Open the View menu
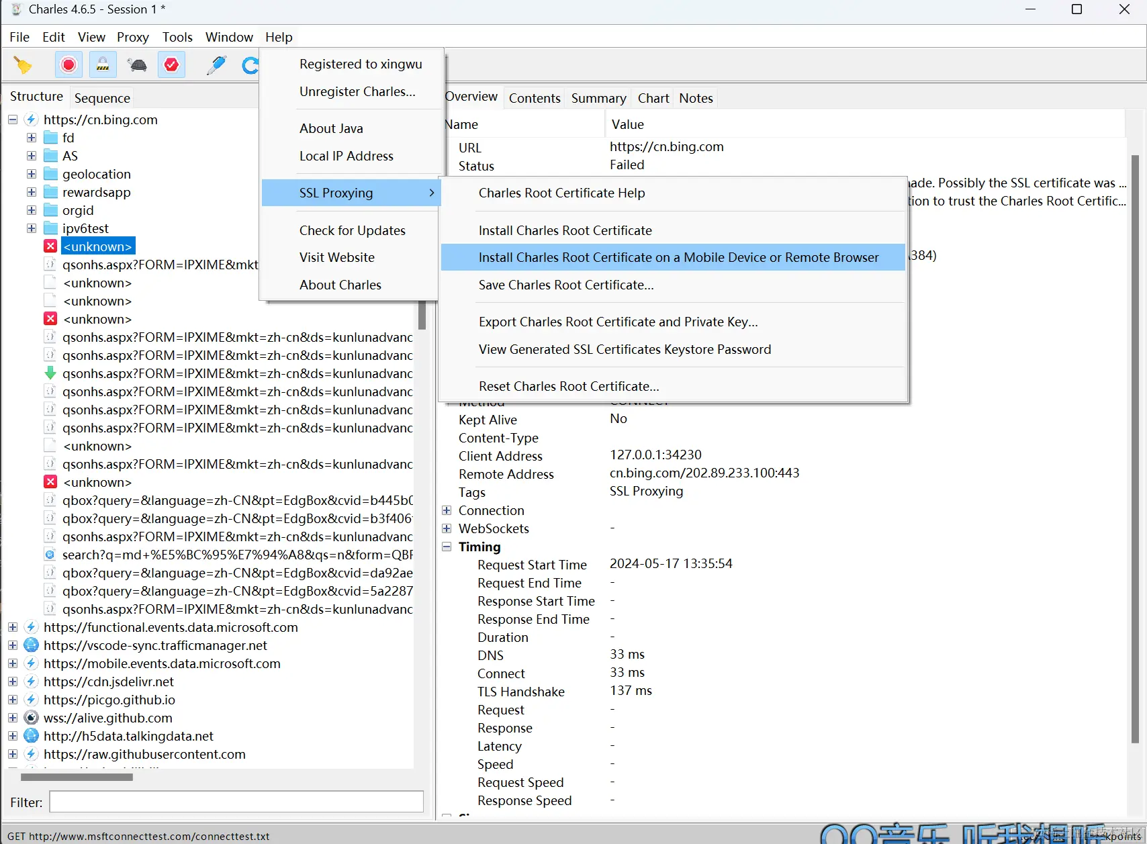The height and width of the screenshot is (844, 1147). click(x=91, y=37)
